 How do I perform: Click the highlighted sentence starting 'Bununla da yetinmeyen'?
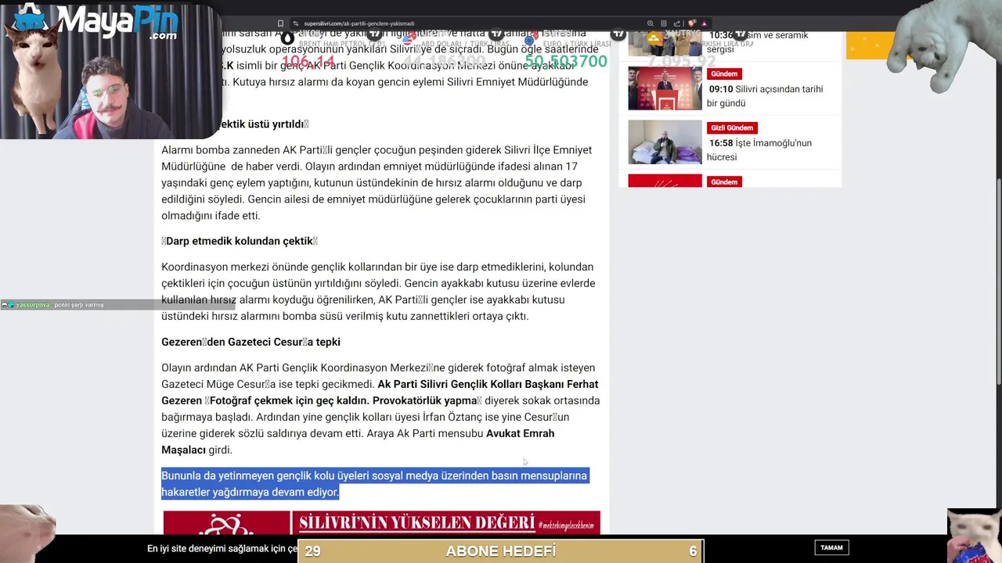[x=374, y=483]
